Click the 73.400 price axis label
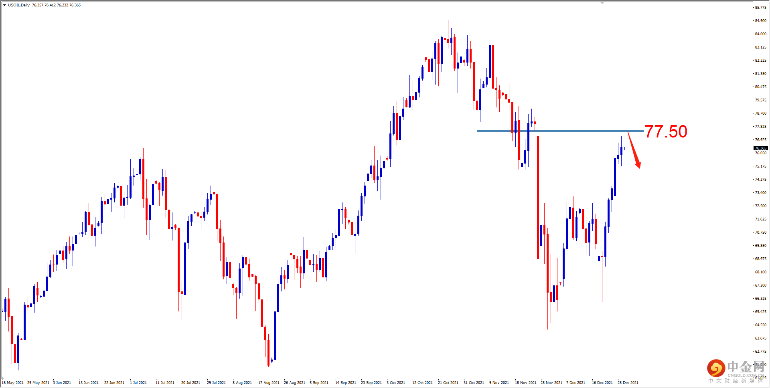Viewport: 770px width, 388px height. pos(761,193)
